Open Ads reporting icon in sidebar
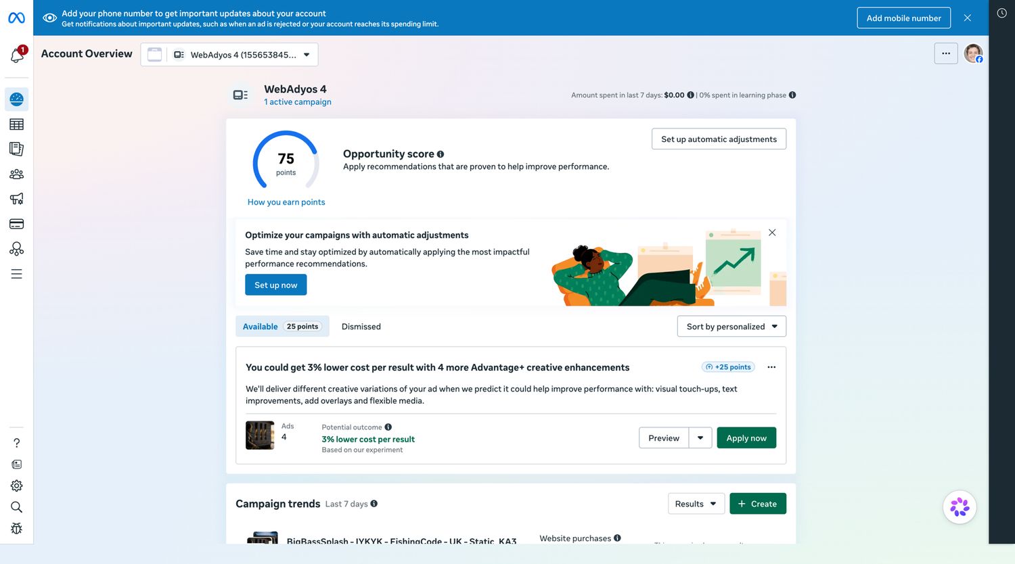The image size is (1015, 564). pyautogui.click(x=17, y=149)
